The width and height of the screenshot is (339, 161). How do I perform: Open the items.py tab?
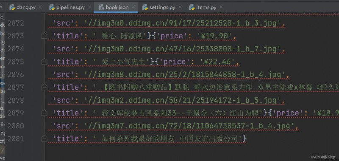pos(206,7)
